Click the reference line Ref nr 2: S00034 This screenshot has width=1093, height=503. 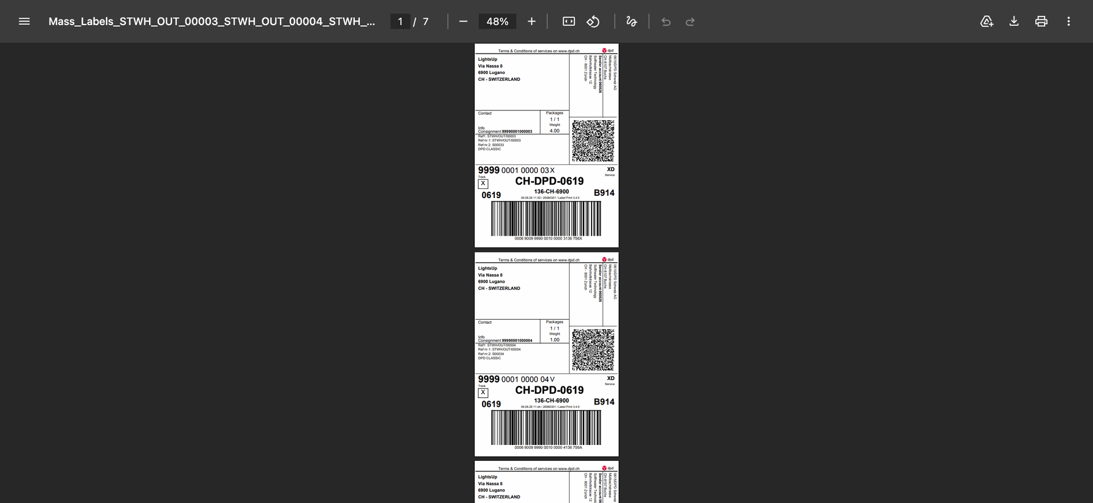(491, 354)
